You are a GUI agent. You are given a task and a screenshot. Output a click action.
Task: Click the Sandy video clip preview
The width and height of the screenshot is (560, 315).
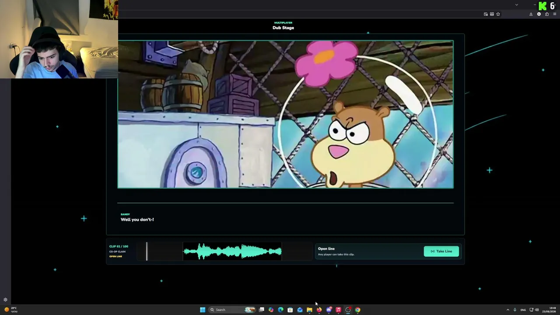[x=285, y=114]
